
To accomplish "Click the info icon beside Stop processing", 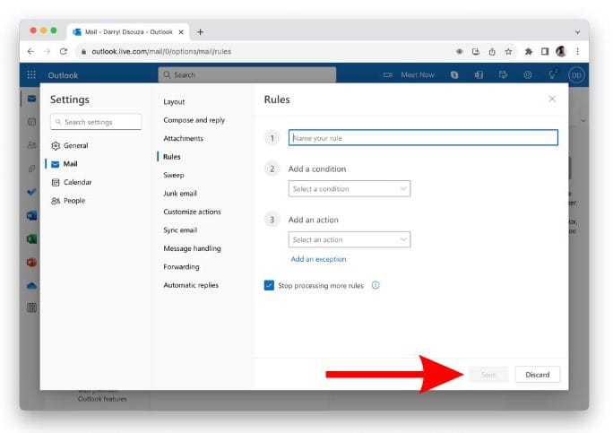I will click(x=376, y=285).
